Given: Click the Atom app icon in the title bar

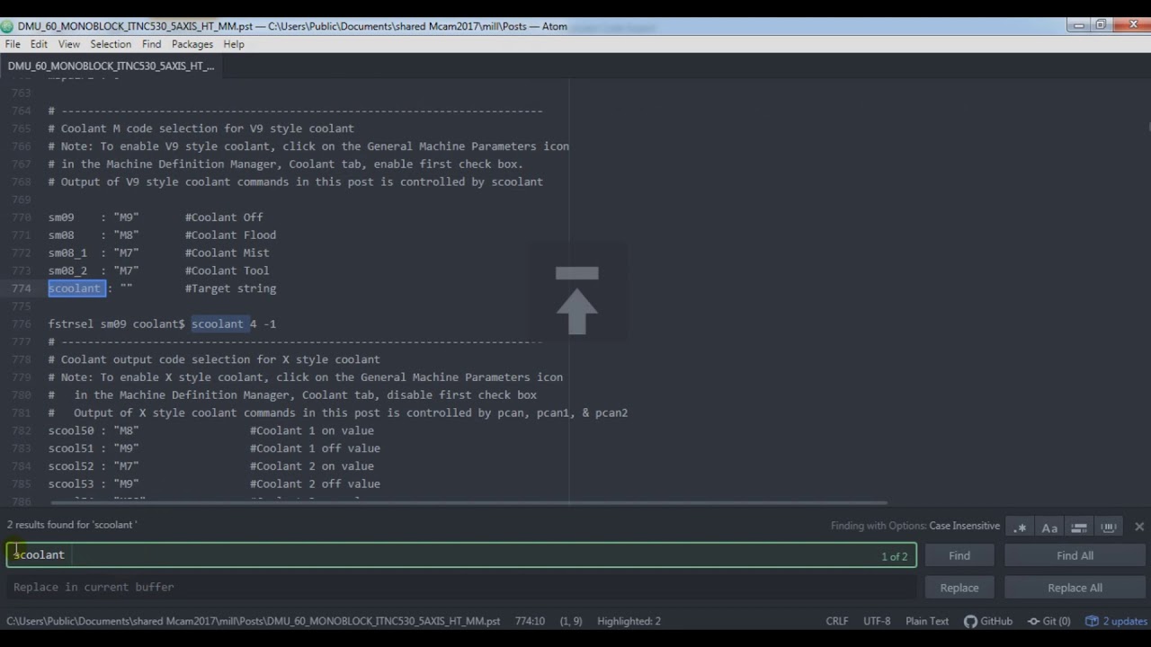Looking at the screenshot, I should coord(8,26).
